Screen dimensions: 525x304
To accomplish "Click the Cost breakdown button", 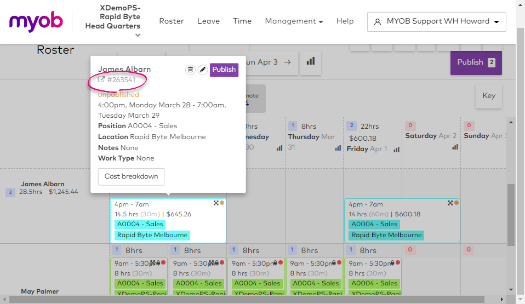I will click(x=131, y=176).
